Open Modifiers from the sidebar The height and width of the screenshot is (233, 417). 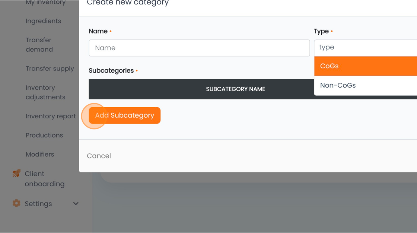point(40,154)
